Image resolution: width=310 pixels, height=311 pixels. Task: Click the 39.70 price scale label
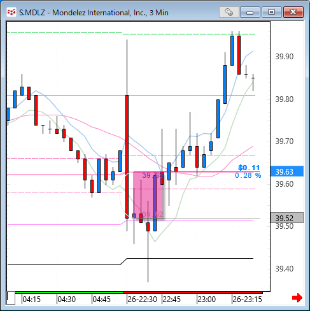pyautogui.click(x=285, y=141)
